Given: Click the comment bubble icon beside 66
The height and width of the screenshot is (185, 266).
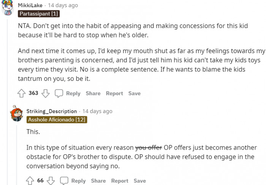Looking at the screenshot, I should [64, 181].
